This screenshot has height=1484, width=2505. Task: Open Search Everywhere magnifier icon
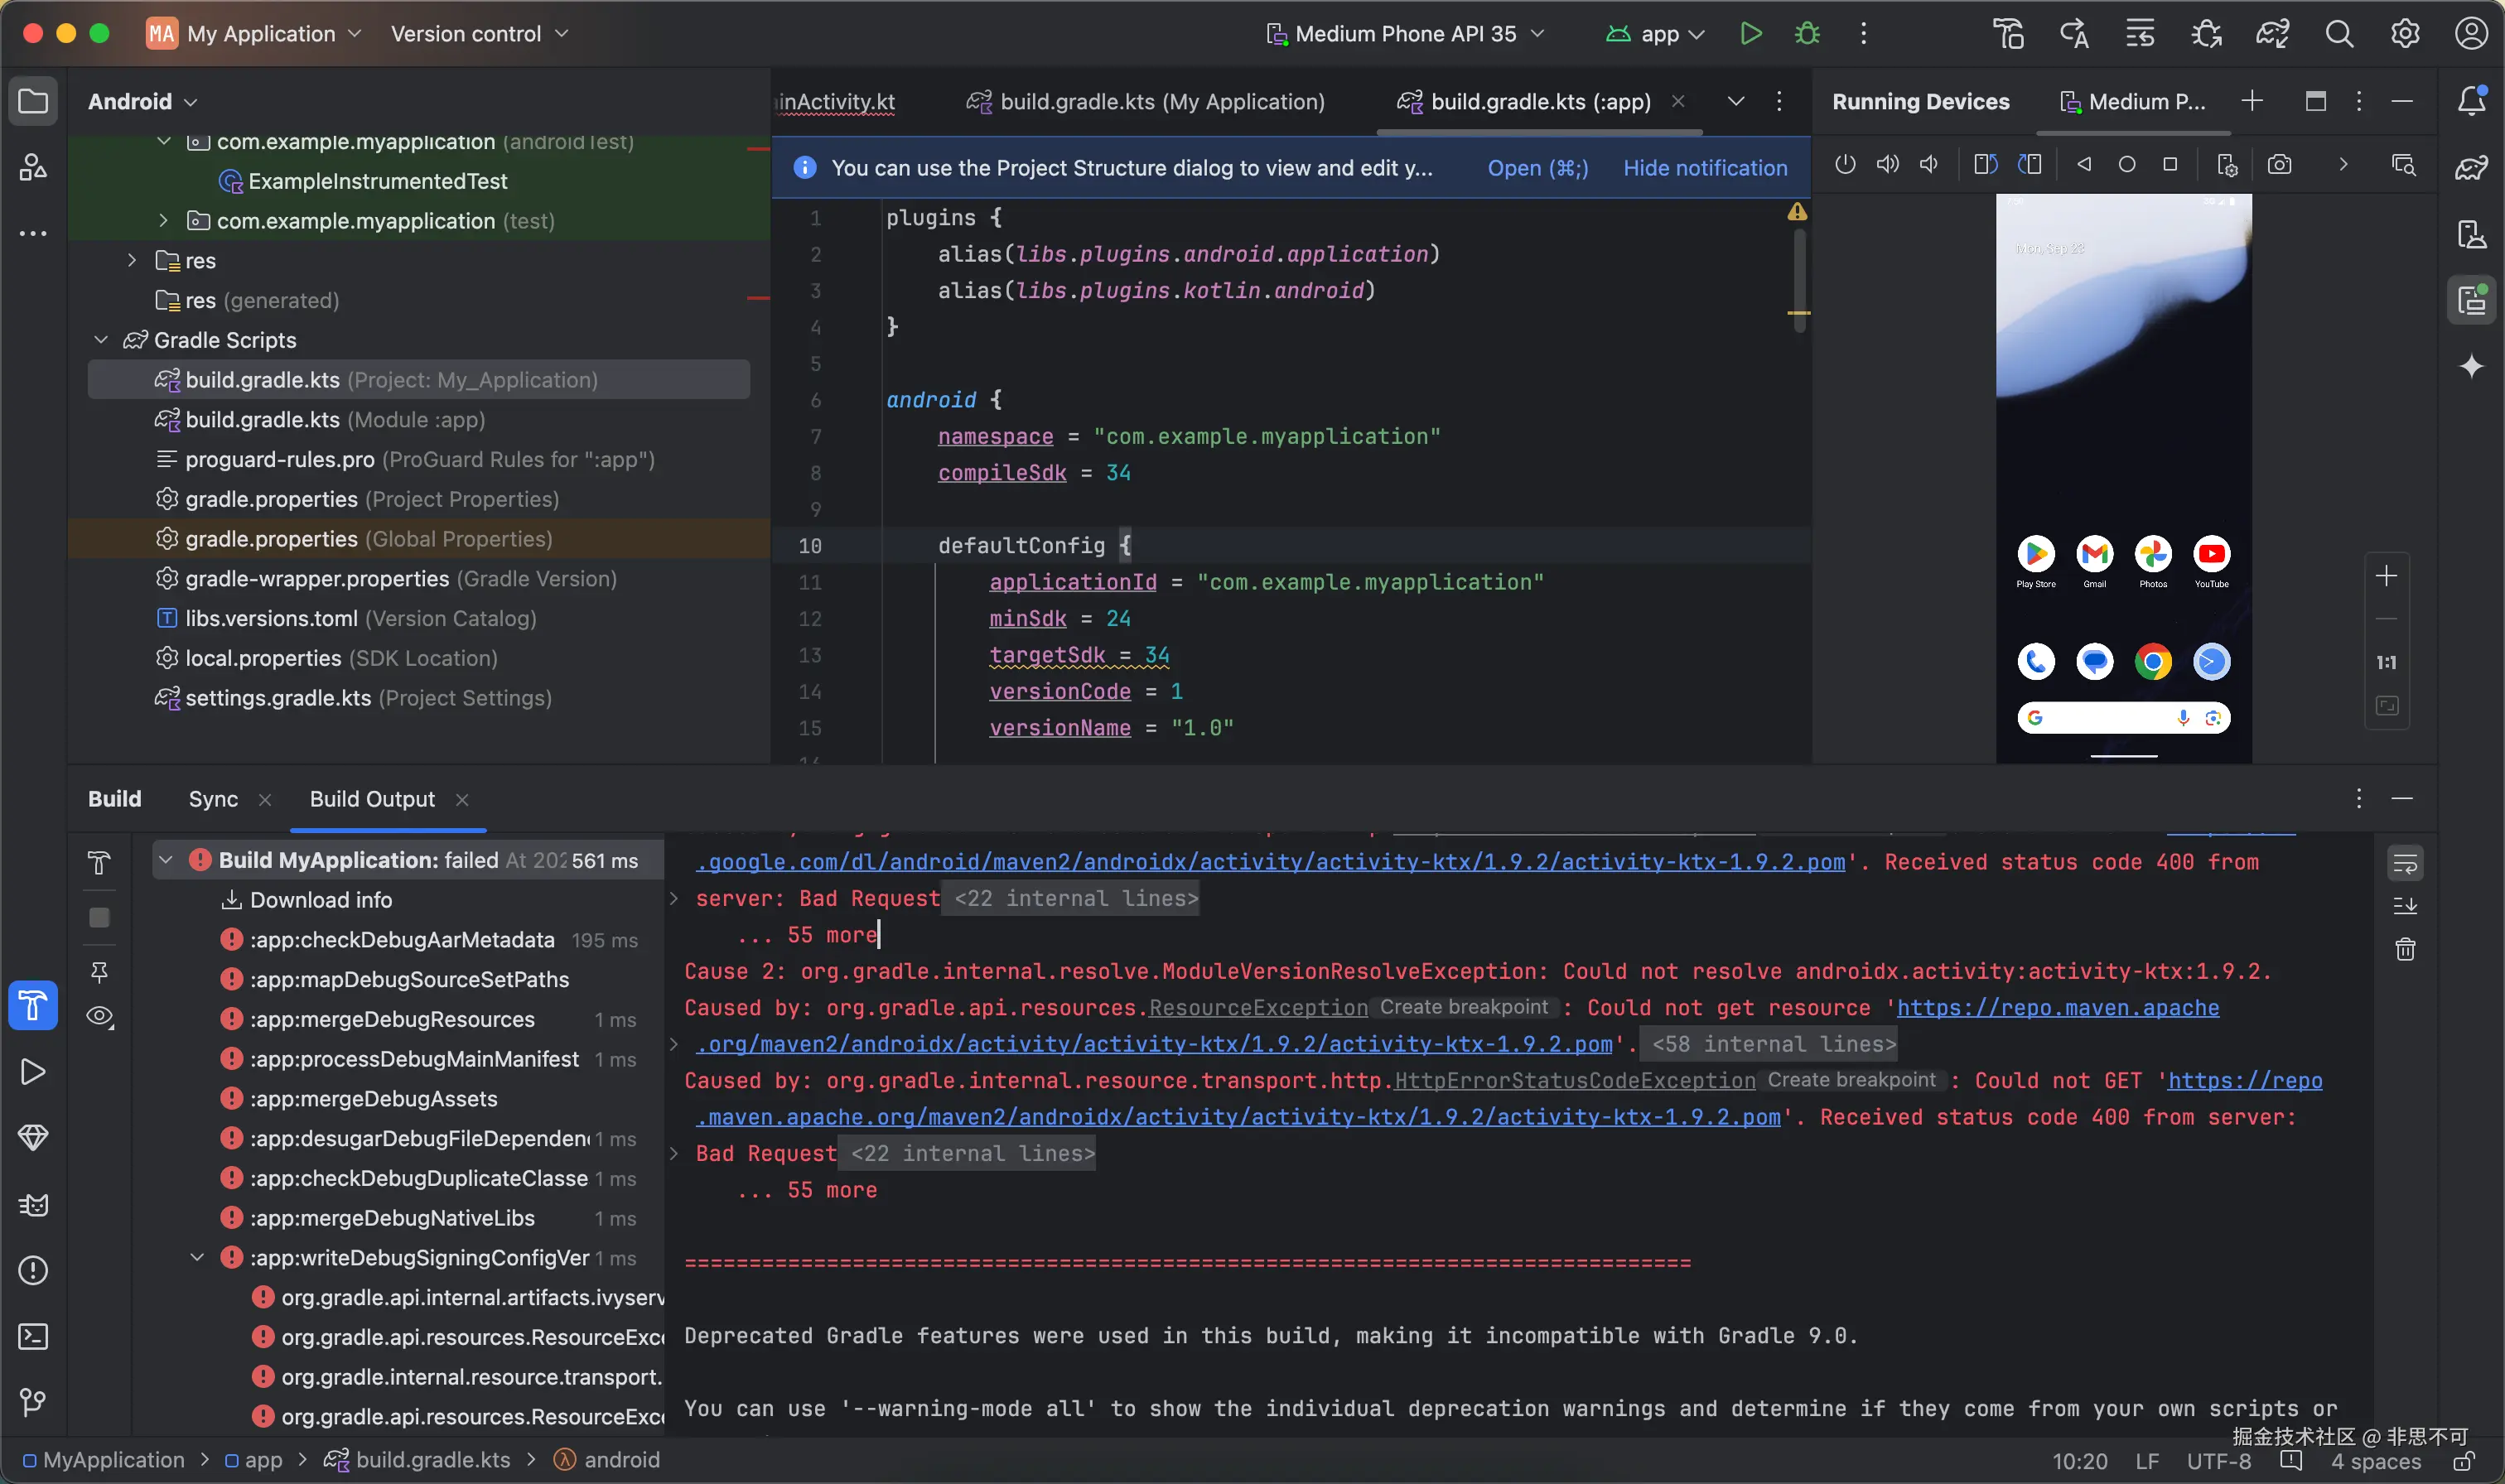click(2339, 34)
